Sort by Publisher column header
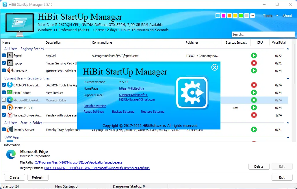Image resolution: width=297 pixels, height=189 pixels. 203,42
